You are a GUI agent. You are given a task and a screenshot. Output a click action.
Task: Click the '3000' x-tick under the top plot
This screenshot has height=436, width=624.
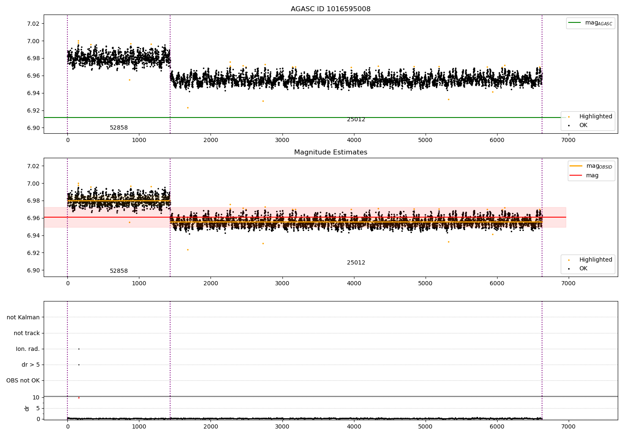[282, 140]
